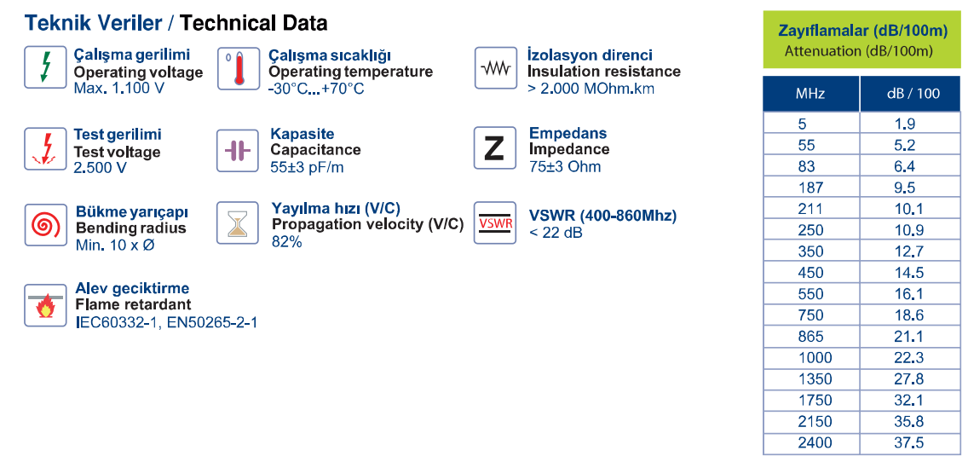Screen dimensions: 968x462
Task: Click the green Zayıflamalar attenuation header
Action: pyautogui.click(x=861, y=39)
